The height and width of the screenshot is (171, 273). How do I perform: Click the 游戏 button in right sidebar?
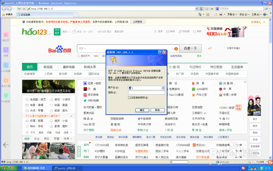coord(255,126)
